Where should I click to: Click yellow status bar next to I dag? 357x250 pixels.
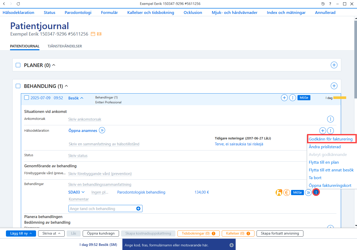(340, 98)
